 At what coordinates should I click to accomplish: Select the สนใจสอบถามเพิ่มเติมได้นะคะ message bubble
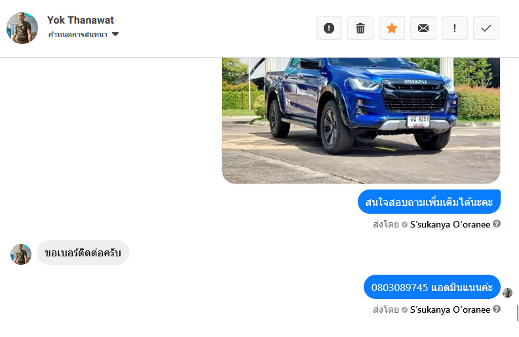click(429, 201)
